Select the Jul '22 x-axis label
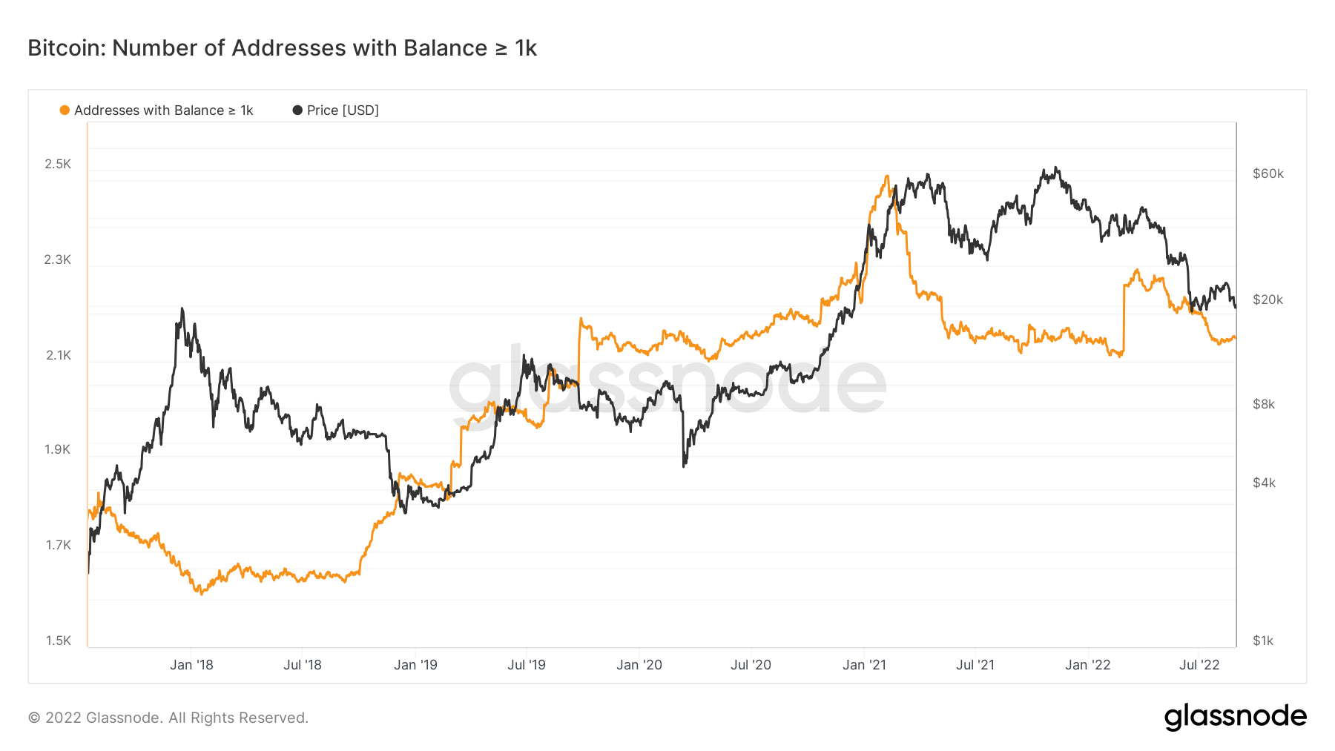This screenshot has height=751, width=1335. [1199, 665]
